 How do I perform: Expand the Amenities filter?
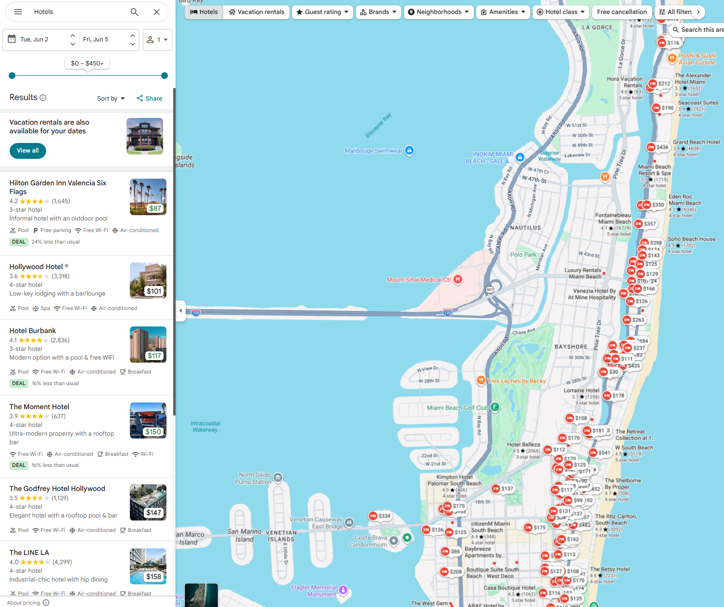[x=503, y=12]
